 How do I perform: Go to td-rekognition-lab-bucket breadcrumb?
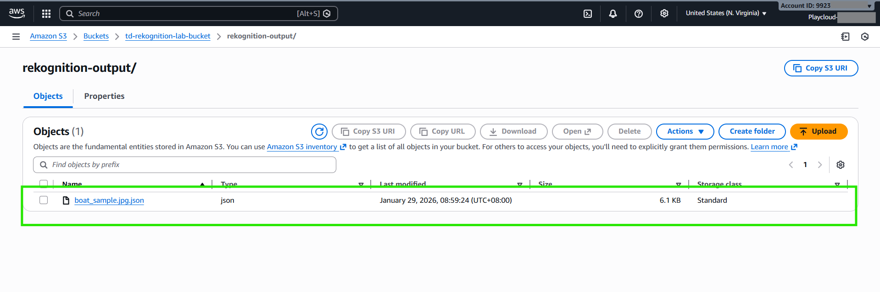click(167, 36)
